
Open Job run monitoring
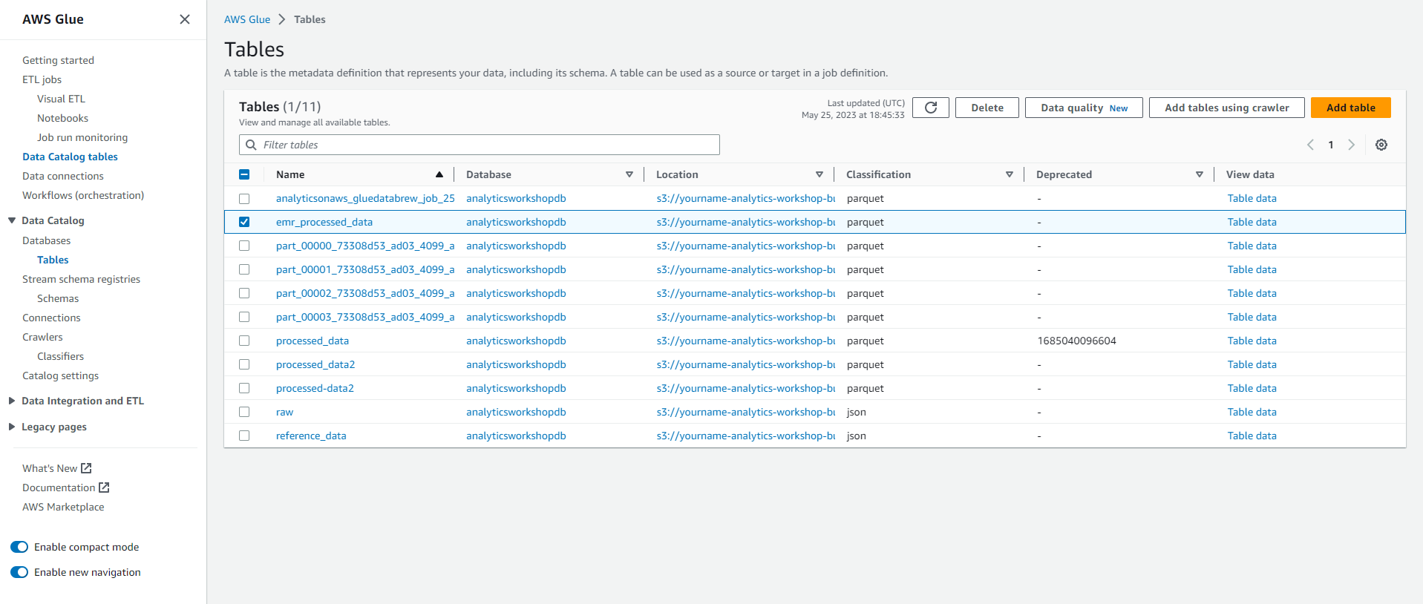click(x=82, y=137)
